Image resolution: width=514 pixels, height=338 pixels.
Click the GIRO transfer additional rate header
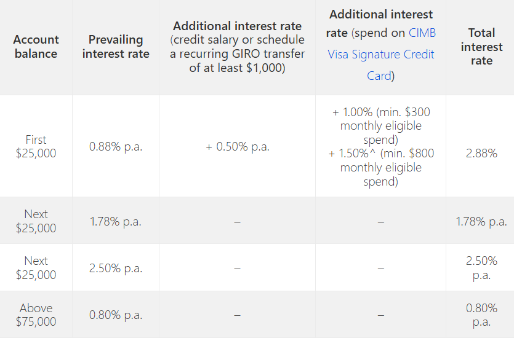click(237, 47)
